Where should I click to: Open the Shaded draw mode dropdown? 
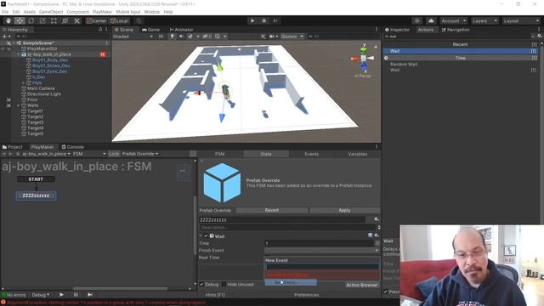click(133, 37)
